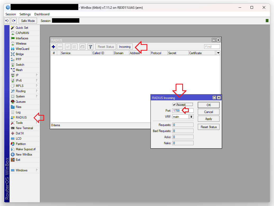Click the Incoming button in RADIUS toolbar
The width and height of the screenshot is (274, 206).
point(125,47)
